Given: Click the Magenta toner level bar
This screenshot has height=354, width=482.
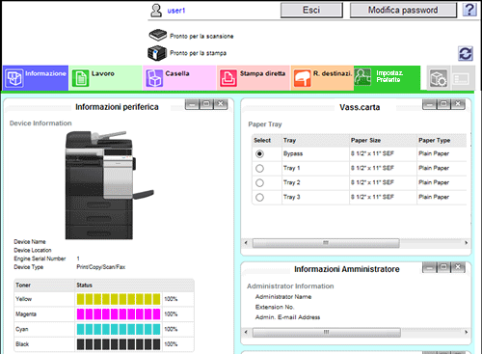Looking at the screenshot, I should tap(119, 314).
